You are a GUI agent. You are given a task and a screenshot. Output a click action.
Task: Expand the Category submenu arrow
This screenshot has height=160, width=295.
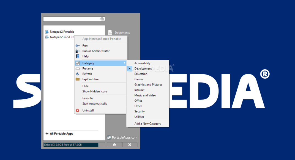(124, 63)
